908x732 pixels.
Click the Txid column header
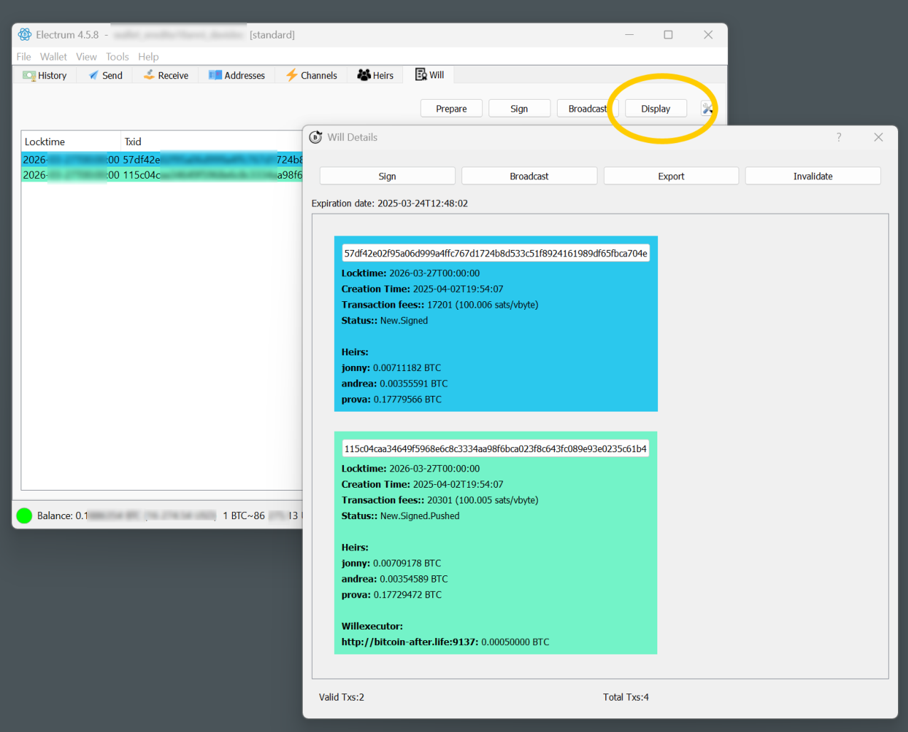pos(212,142)
